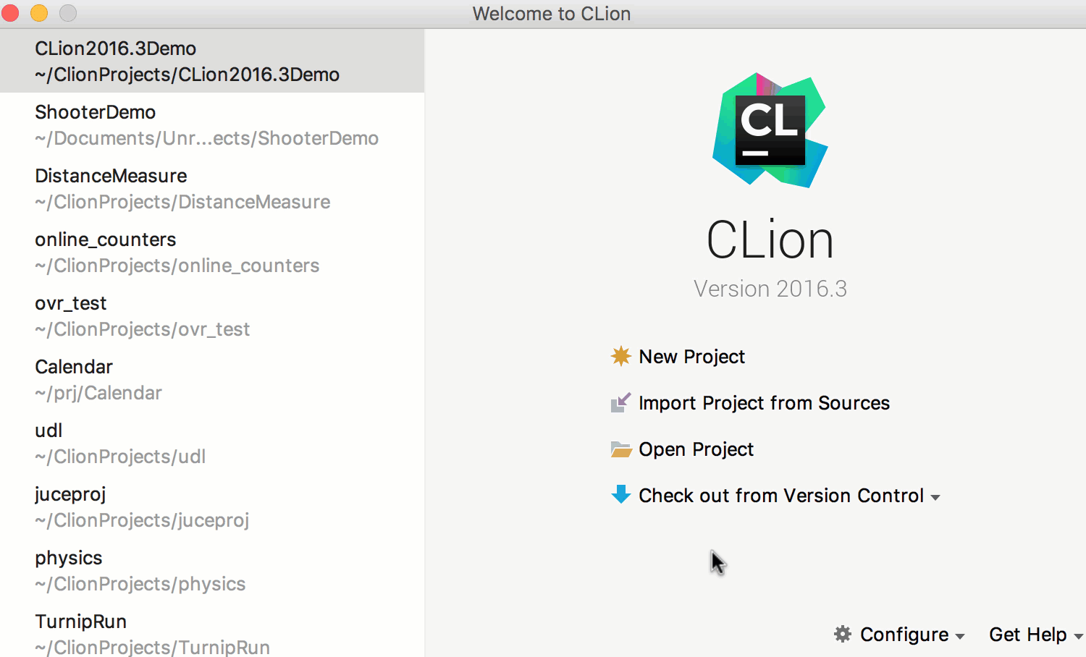Click the CLion logo
The width and height of the screenshot is (1086, 657).
point(770,130)
